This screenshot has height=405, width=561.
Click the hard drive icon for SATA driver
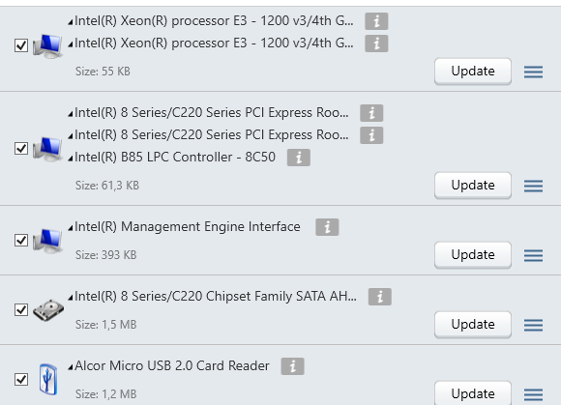48,310
